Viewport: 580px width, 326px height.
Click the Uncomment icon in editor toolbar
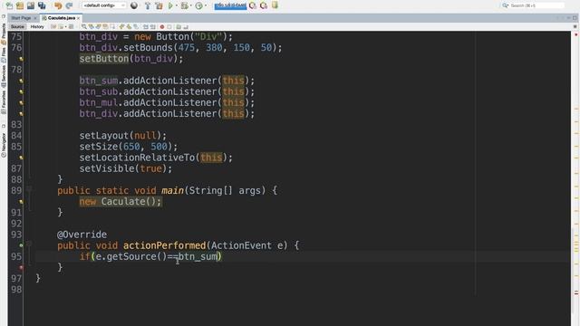[x=186, y=26]
